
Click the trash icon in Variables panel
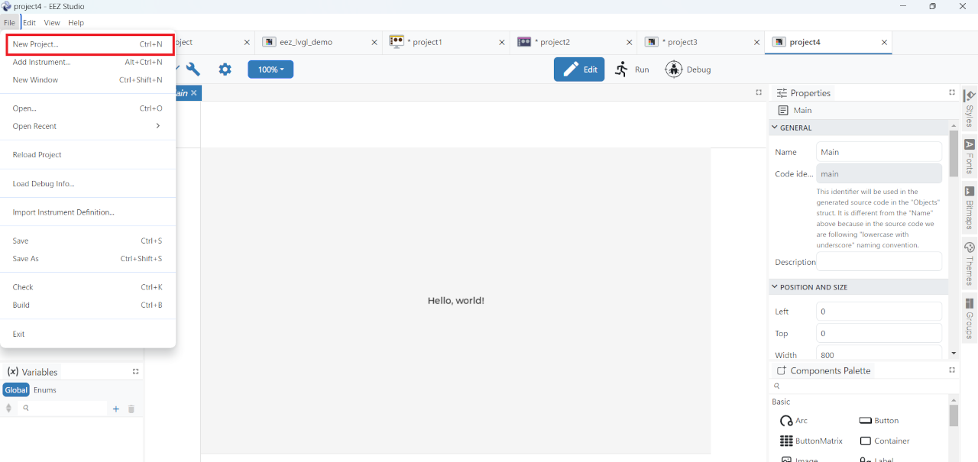[131, 409]
